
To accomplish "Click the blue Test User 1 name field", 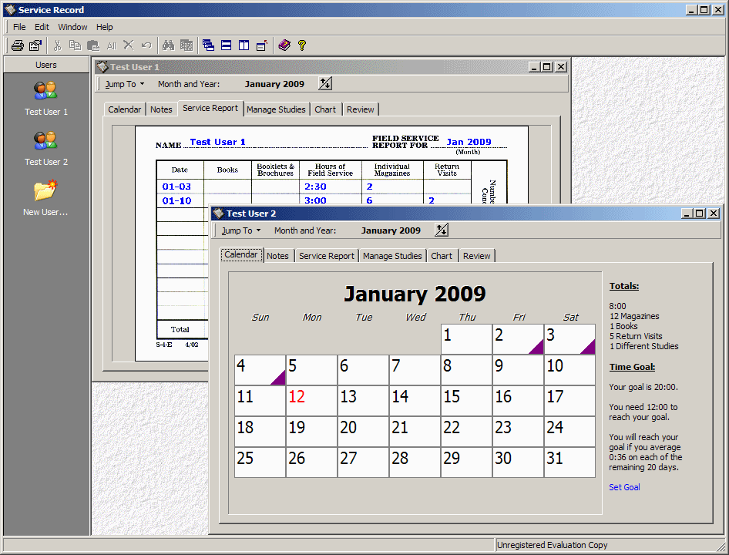I will click(x=217, y=142).
